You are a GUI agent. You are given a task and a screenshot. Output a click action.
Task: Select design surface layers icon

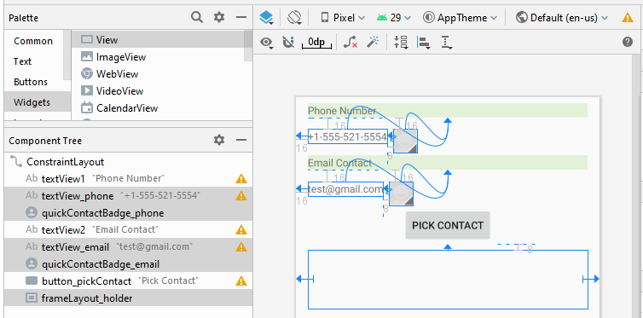tap(266, 18)
